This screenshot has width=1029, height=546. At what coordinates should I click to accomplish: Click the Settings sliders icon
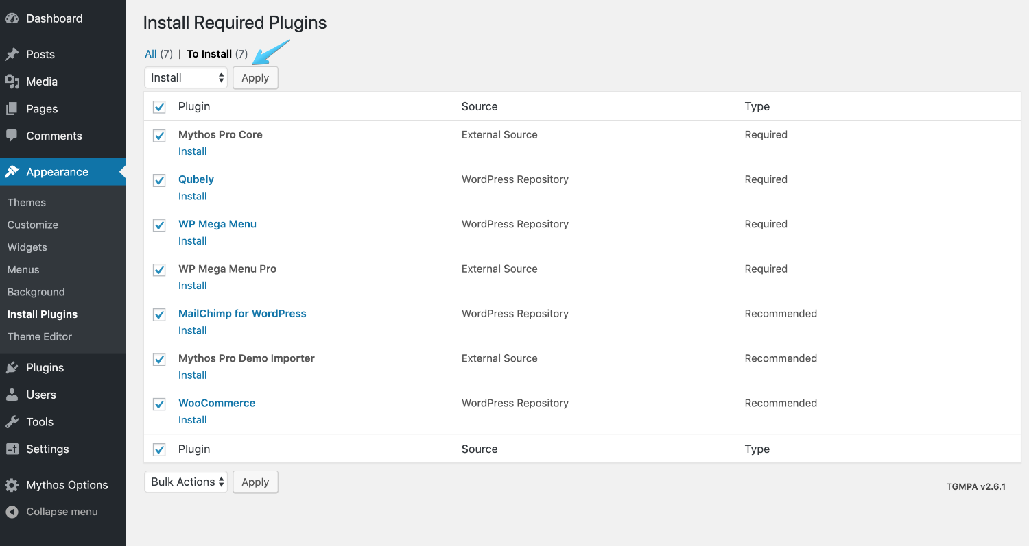pos(12,449)
